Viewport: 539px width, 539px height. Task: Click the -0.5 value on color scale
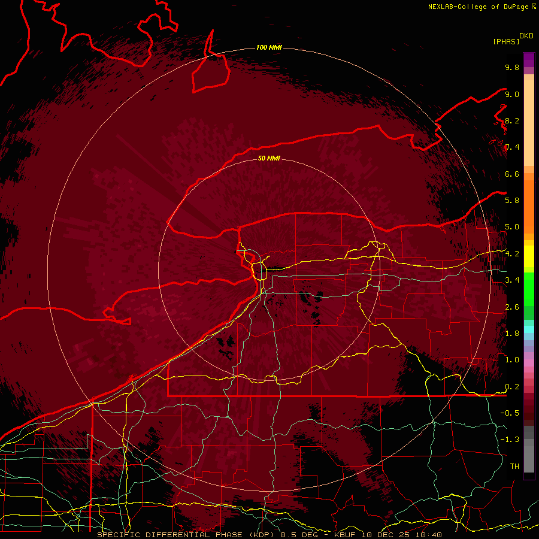(510, 413)
